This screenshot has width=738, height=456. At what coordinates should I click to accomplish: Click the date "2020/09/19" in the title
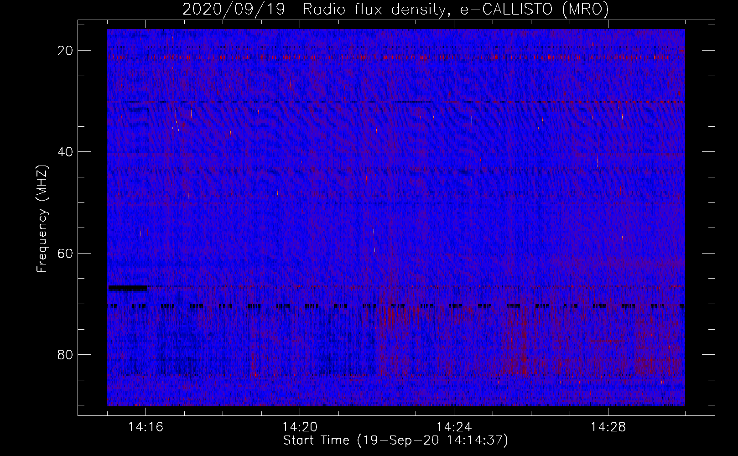point(234,10)
